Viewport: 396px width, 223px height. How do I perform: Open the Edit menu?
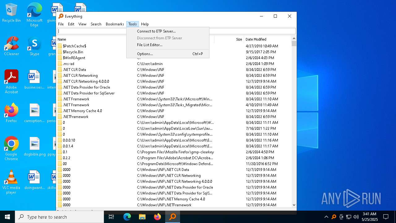point(71,24)
